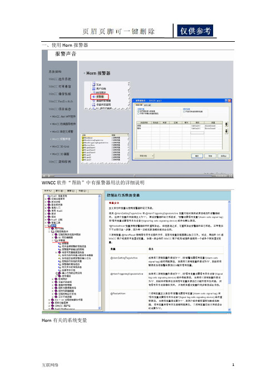Click the scroll-up arrow of the help tree

point(100,196)
